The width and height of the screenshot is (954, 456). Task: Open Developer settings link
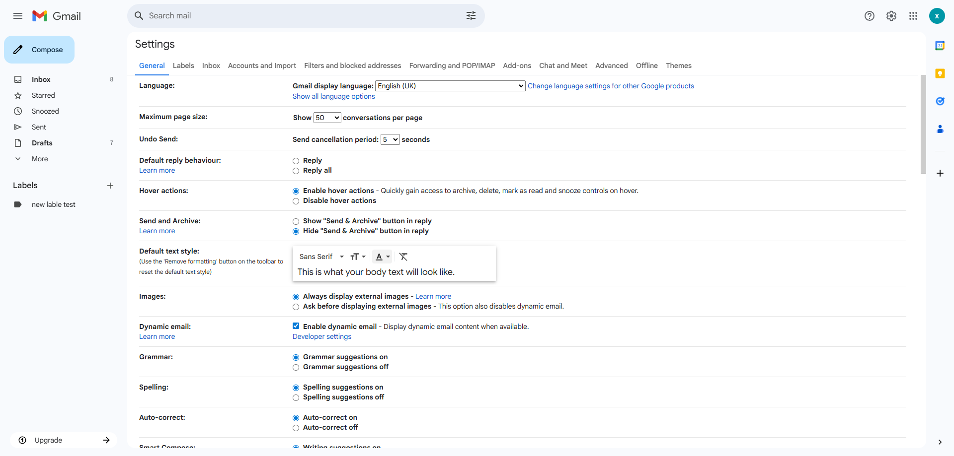pos(322,336)
